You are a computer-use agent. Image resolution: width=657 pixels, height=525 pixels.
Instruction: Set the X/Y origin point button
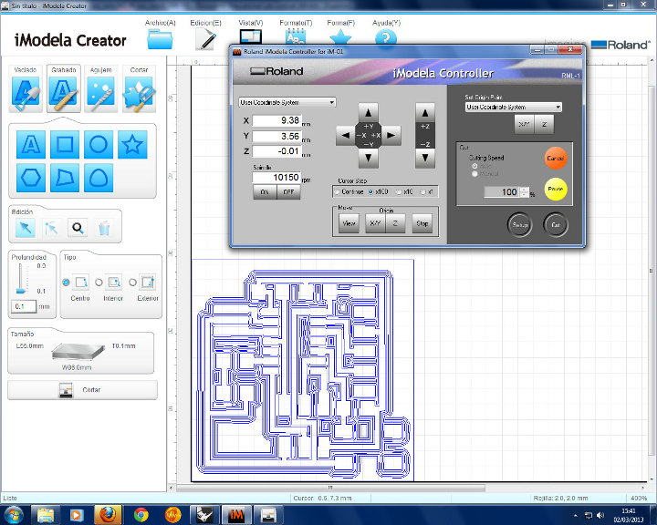click(x=524, y=124)
